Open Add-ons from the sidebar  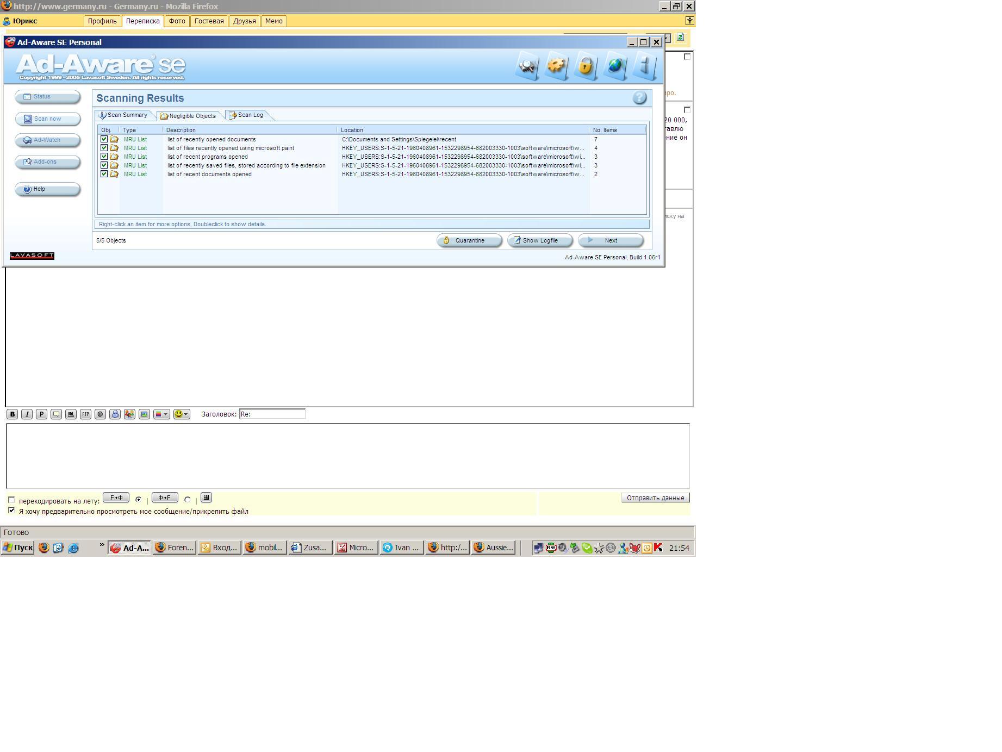(48, 162)
